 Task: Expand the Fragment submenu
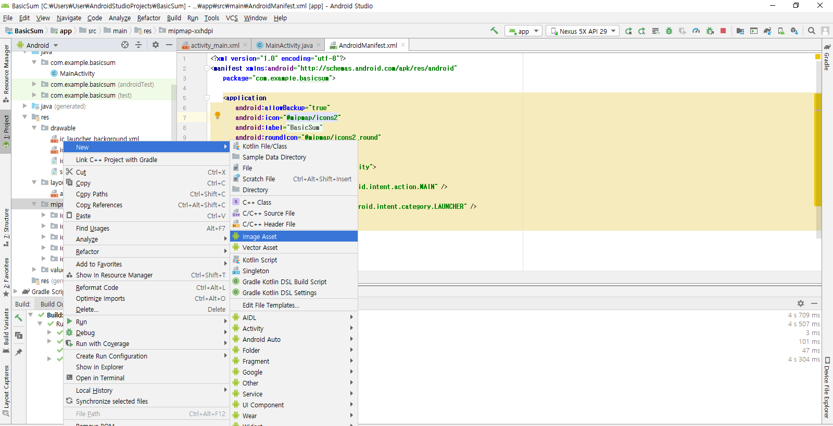pyautogui.click(x=294, y=361)
